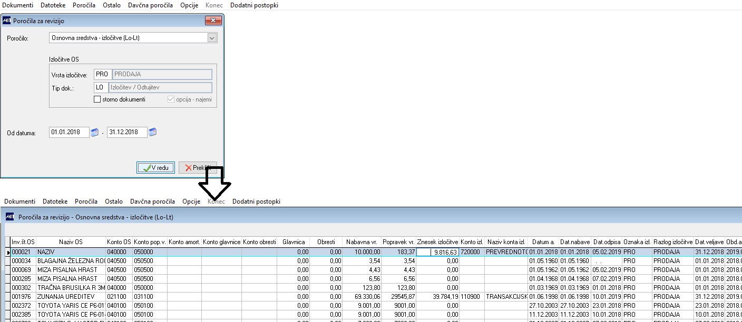Open the Datoteke menu in lower menu bar
The image size is (742, 322).
pos(55,202)
